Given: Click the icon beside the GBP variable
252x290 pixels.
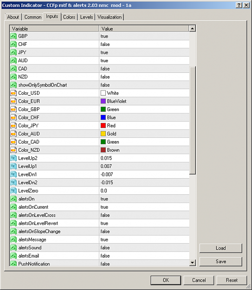Looking at the screenshot, I should pyautogui.click(x=13, y=36).
